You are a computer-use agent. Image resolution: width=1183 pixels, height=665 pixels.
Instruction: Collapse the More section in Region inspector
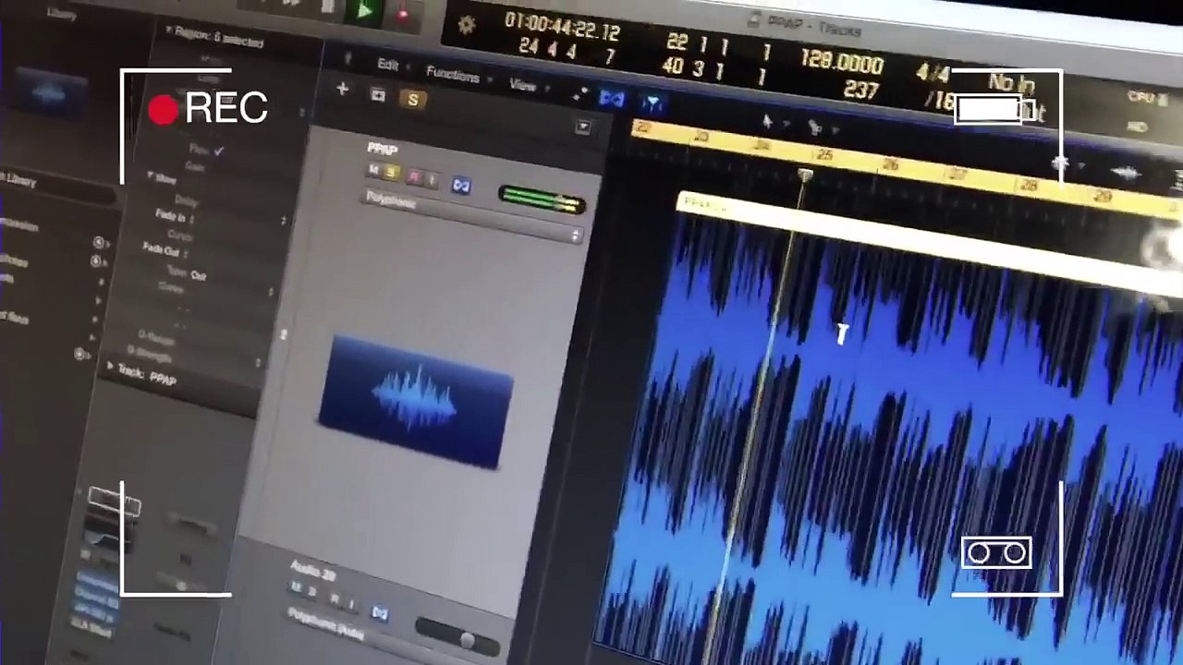[x=151, y=176]
